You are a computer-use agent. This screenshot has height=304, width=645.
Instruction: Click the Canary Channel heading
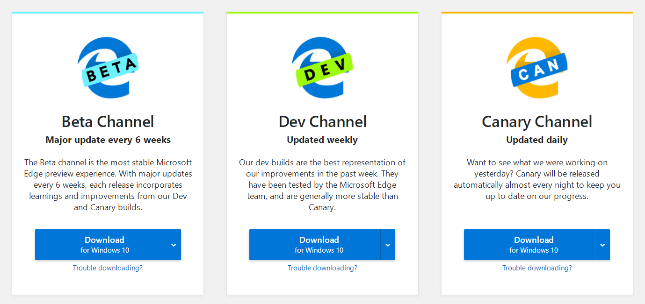[x=537, y=122]
